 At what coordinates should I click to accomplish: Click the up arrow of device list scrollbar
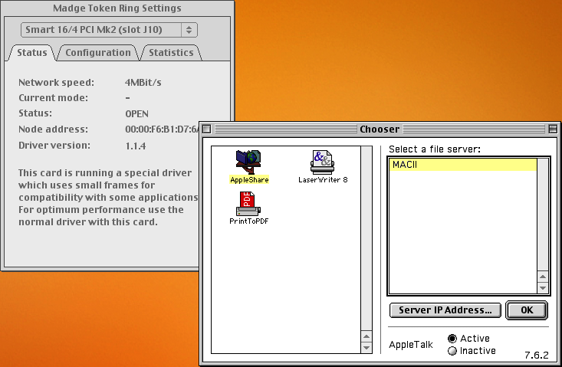[x=366, y=336]
